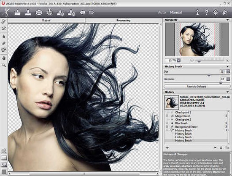Switch to the Processing tab
Image resolution: width=232 pixels, height=176 pixels.
pos(124,20)
